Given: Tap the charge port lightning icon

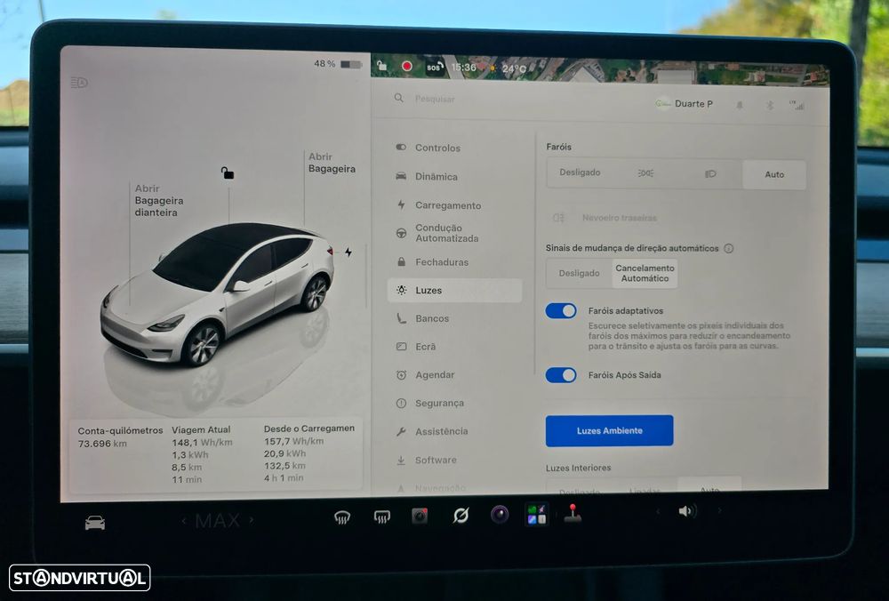Looking at the screenshot, I should (x=348, y=252).
